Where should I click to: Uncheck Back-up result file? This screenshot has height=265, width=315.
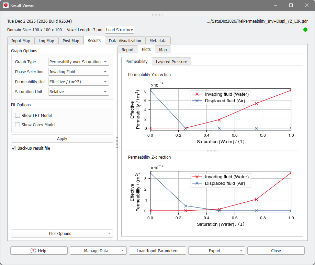coord(13,148)
